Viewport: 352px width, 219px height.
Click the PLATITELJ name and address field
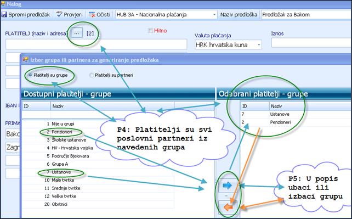pos(96,44)
